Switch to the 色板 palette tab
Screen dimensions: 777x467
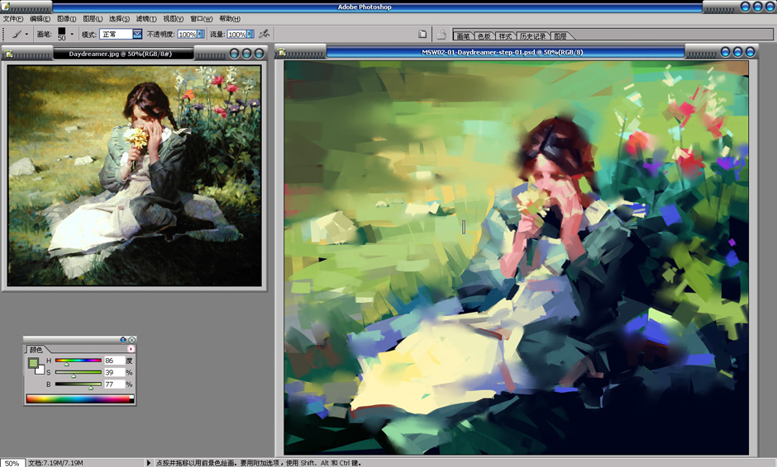484,36
